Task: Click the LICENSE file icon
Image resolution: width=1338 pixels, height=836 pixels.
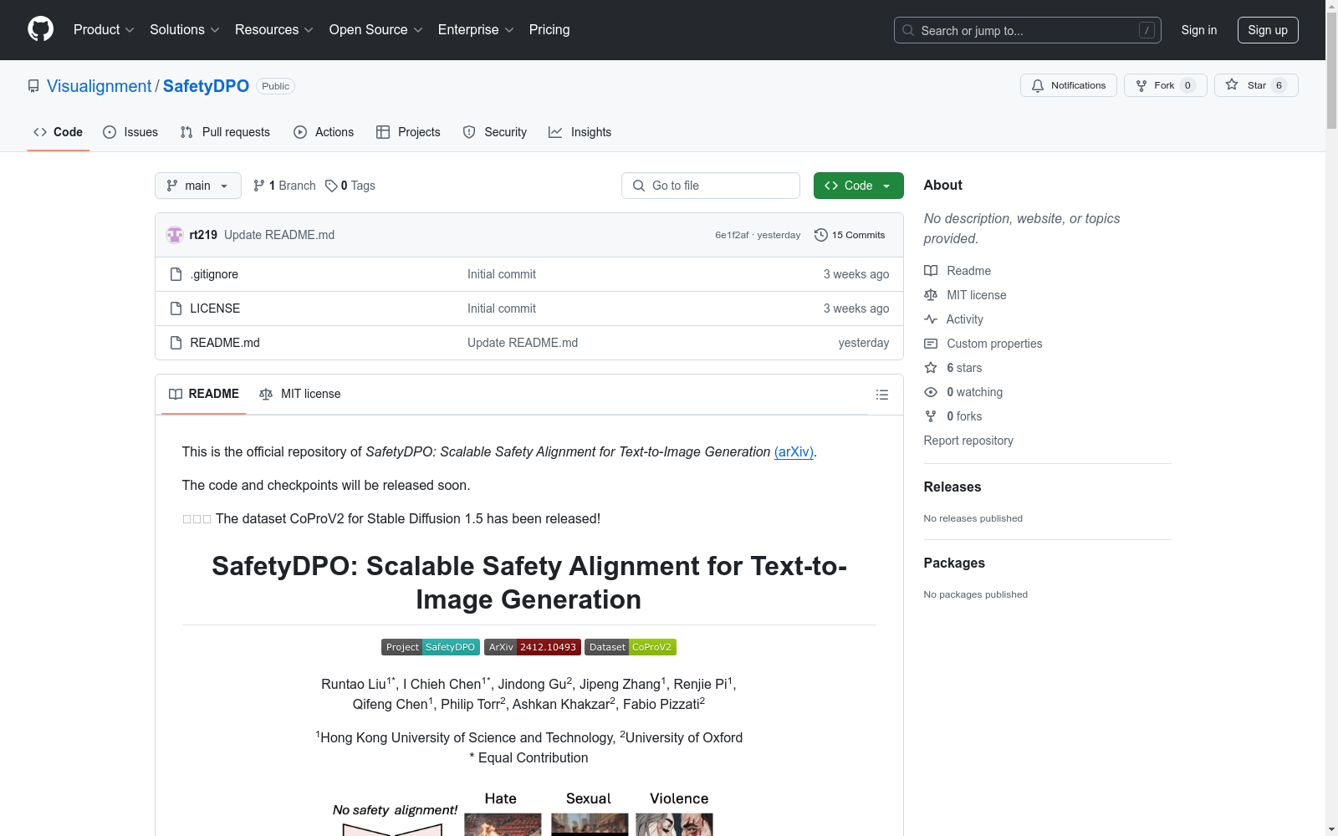Action: coord(176,308)
